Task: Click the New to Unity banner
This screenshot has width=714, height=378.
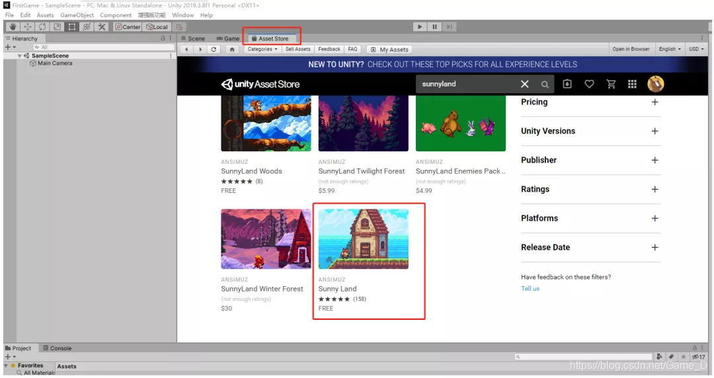Action: coord(442,65)
